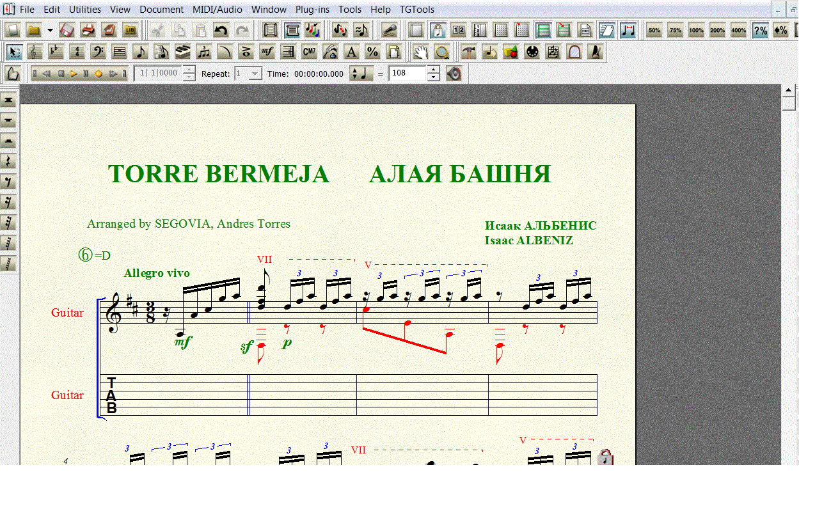The width and height of the screenshot is (815, 520).
Task: Select the Chord tool CM7
Action: tap(310, 52)
